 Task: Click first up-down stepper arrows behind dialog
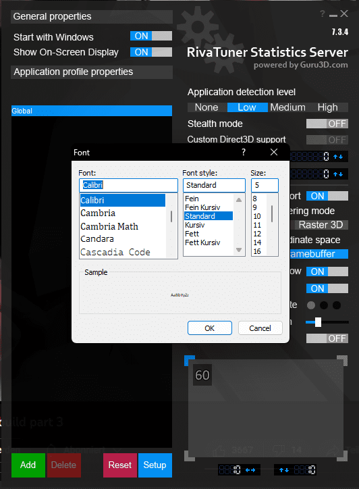click(338, 157)
